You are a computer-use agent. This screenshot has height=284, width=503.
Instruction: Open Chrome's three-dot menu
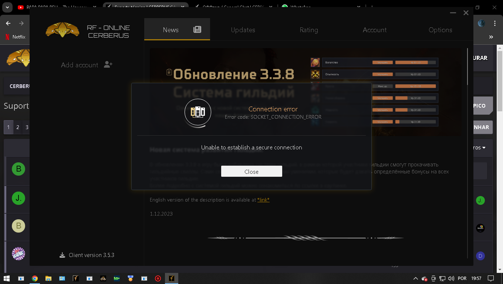point(495,23)
